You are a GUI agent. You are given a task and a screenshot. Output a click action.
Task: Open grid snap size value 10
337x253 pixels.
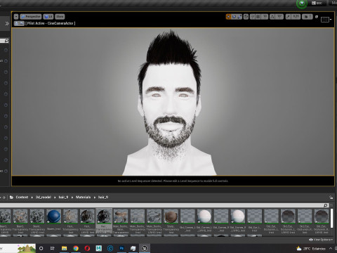265,17
